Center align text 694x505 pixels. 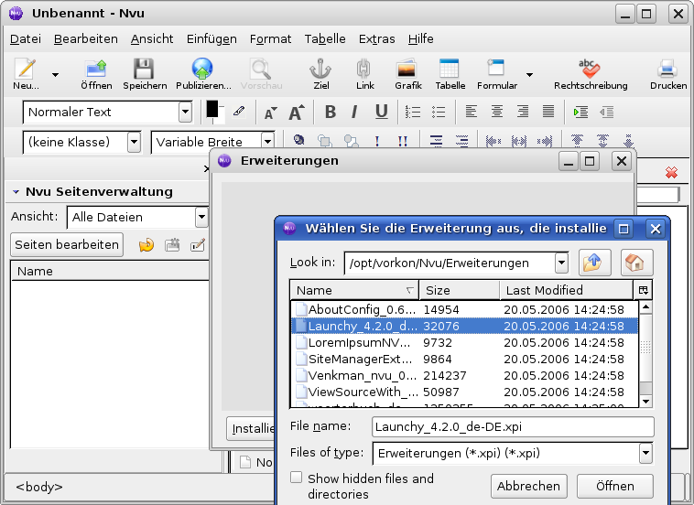(497, 112)
